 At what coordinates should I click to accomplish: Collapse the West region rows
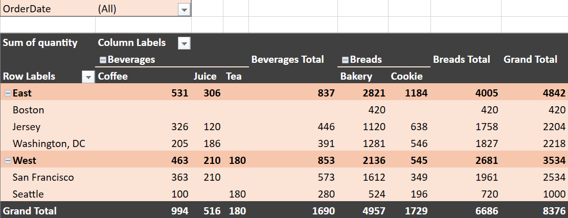pyautogui.click(x=8, y=161)
